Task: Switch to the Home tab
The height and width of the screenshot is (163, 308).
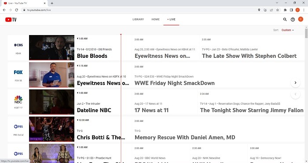Action: click(x=155, y=19)
